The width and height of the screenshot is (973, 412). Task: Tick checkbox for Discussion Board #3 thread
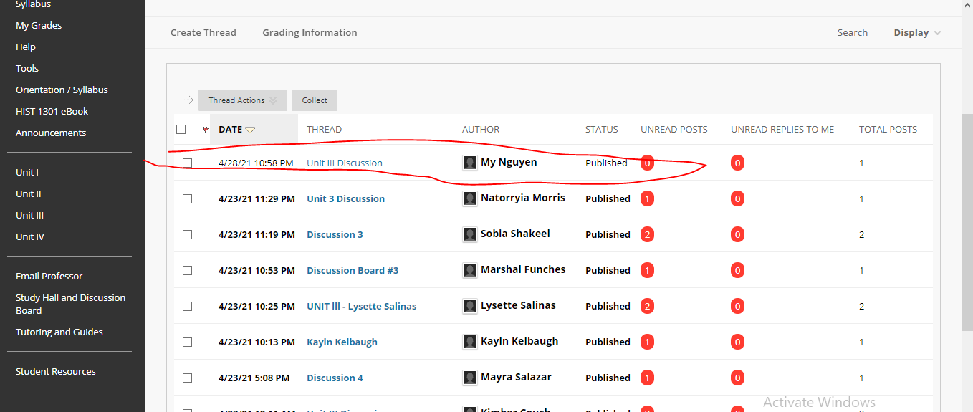(188, 270)
